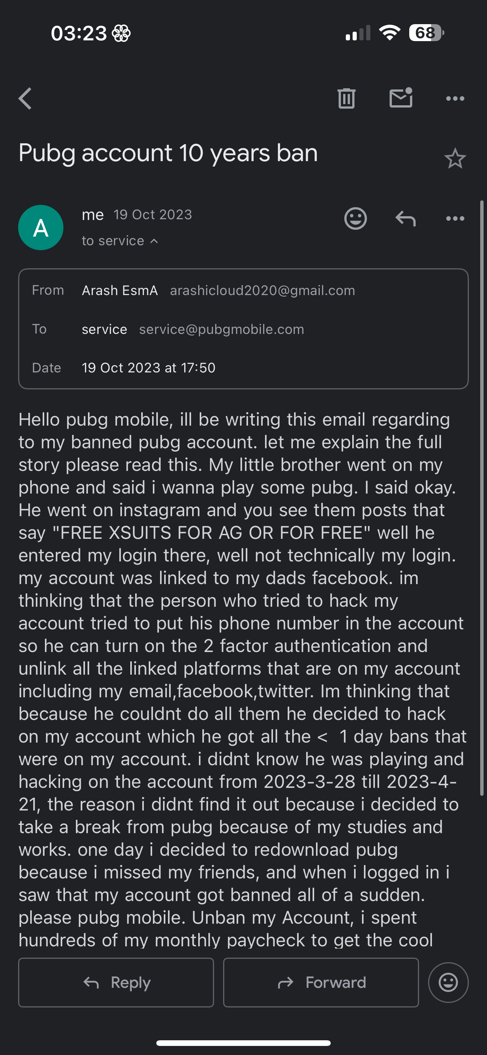The height and width of the screenshot is (1055, 487).
Task: Tap the recipient address service@pubgmobile.com
Action: 221,329
